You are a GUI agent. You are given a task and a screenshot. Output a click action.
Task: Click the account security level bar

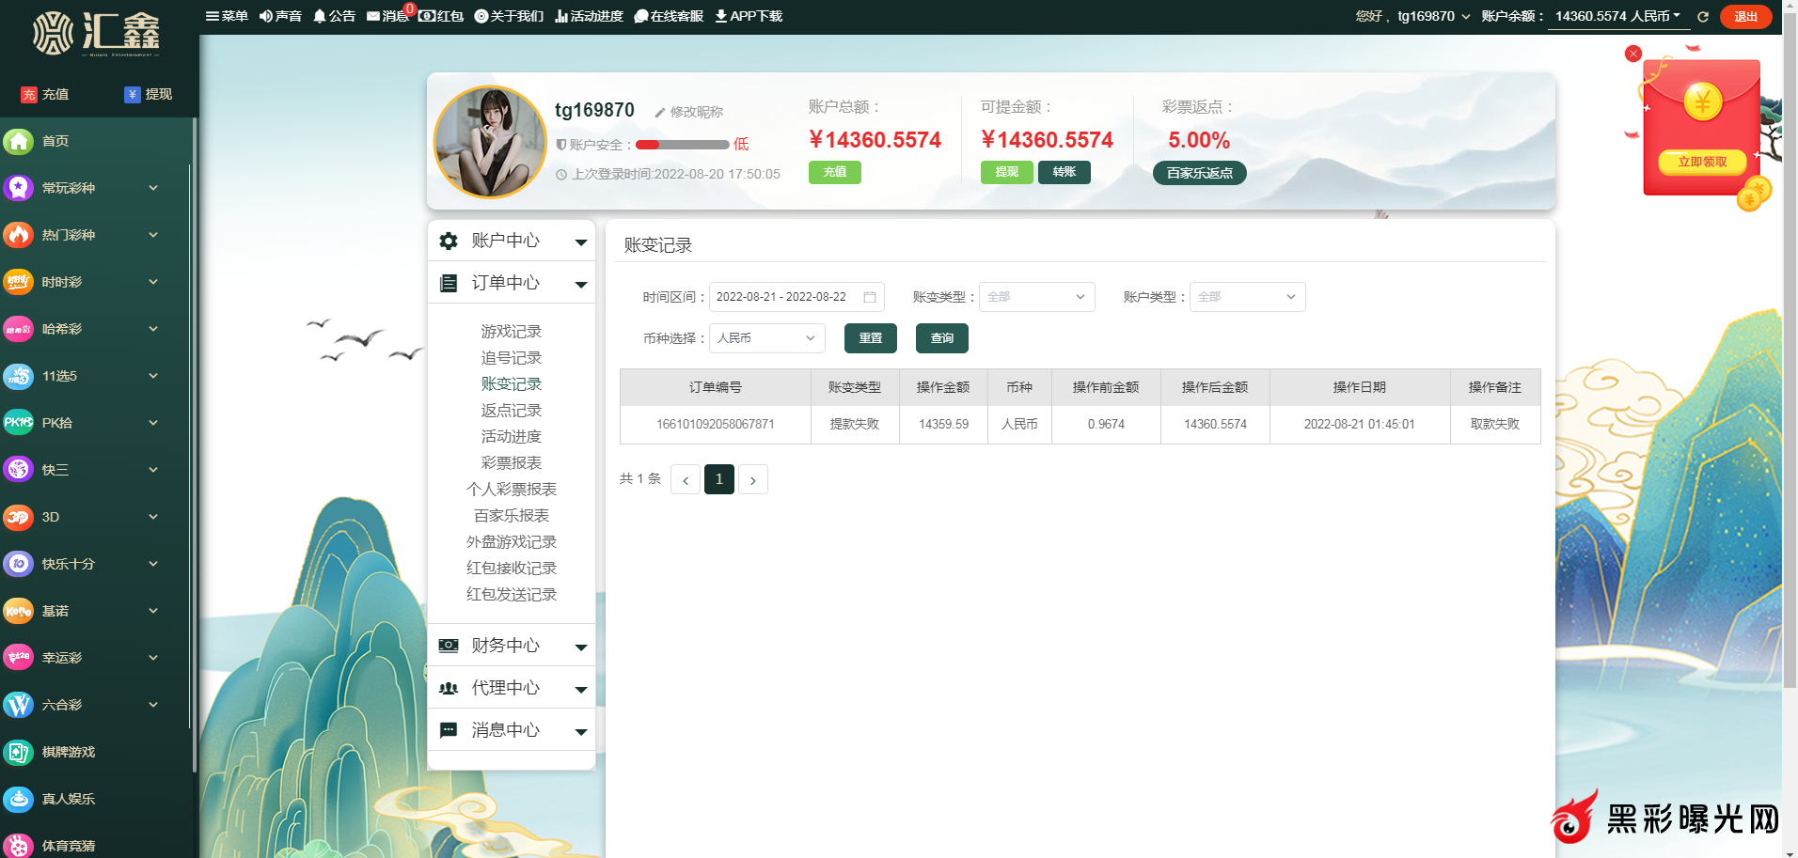(682, 145)
